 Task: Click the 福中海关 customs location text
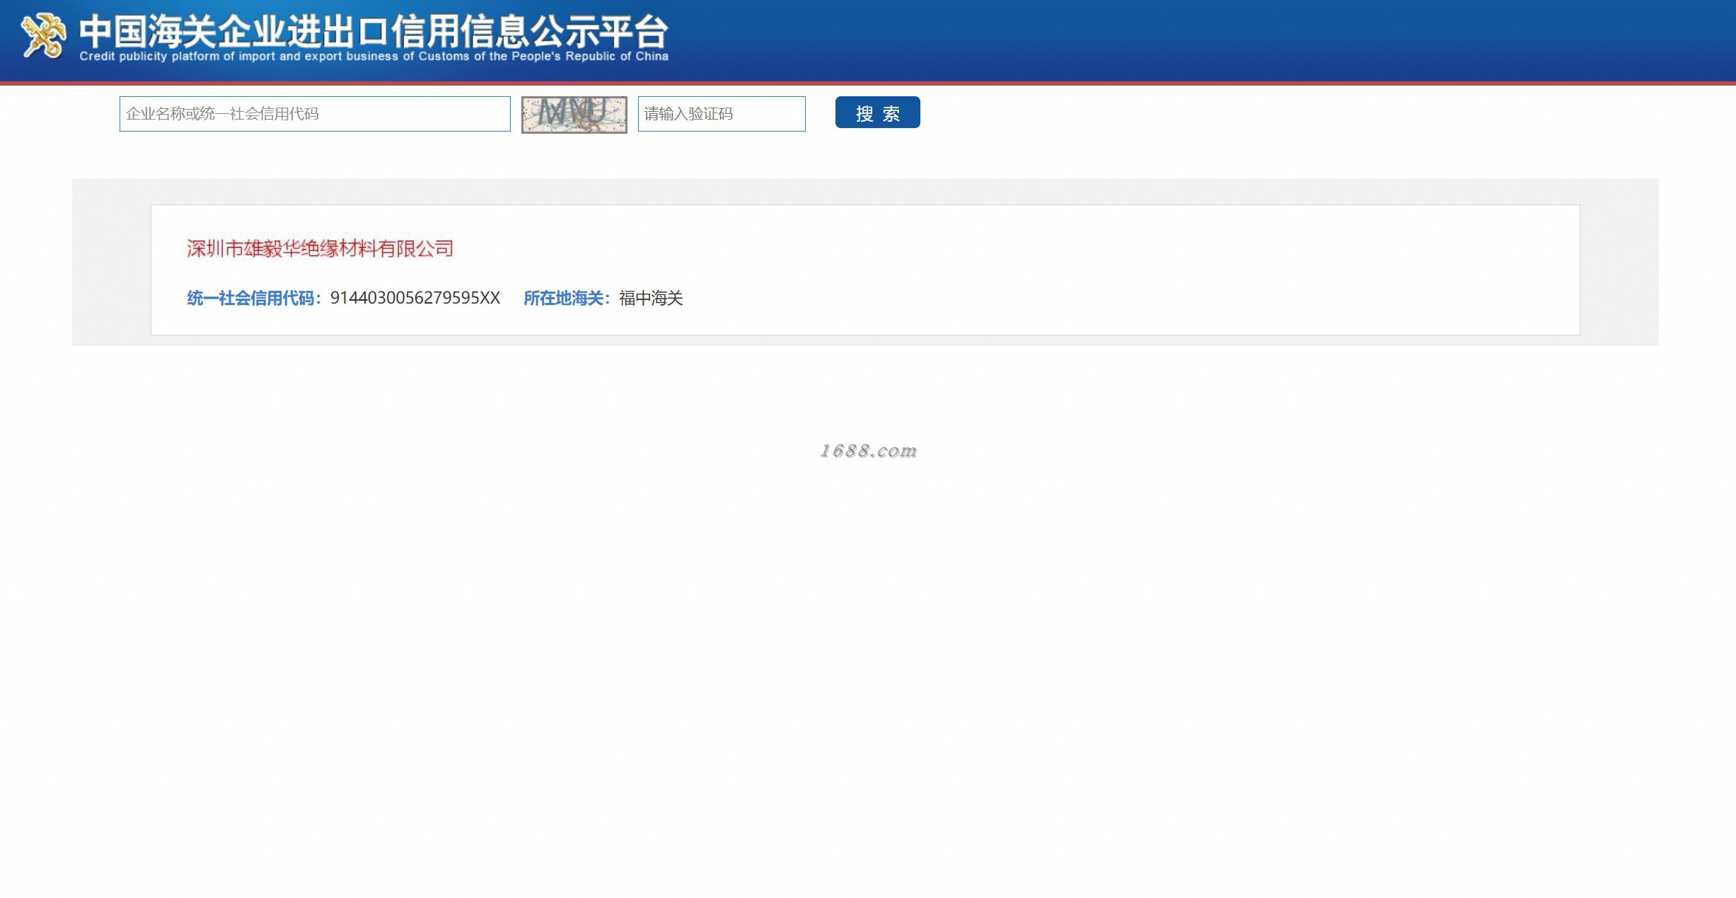(x=651, y=298)
